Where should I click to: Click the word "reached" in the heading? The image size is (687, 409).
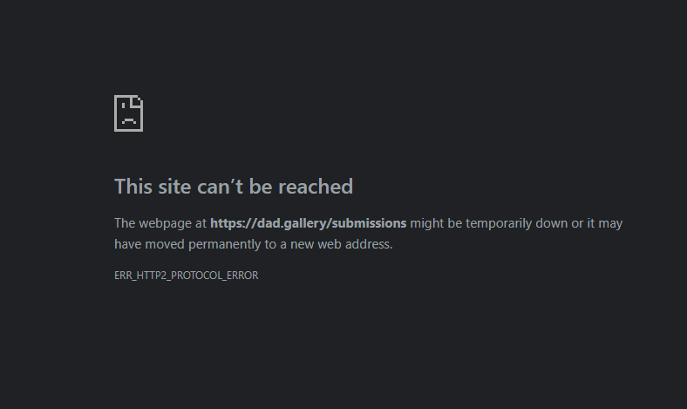point(316,187)
